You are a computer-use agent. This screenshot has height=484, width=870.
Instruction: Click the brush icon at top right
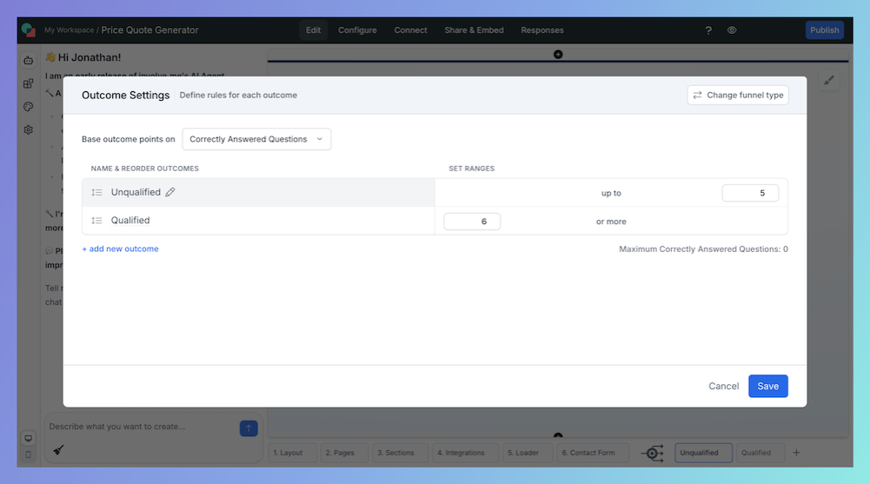coord(829,81)
